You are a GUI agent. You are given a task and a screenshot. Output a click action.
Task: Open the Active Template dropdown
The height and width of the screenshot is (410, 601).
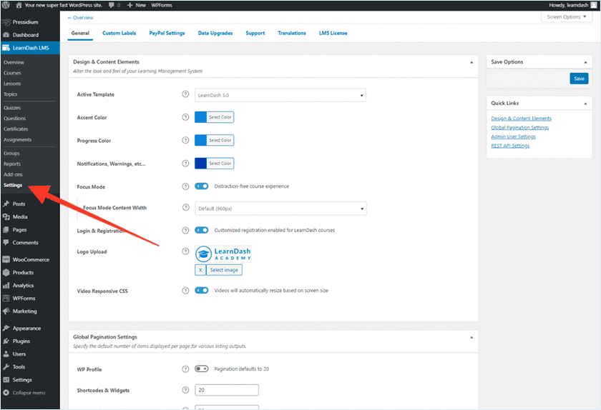point(280,95)
